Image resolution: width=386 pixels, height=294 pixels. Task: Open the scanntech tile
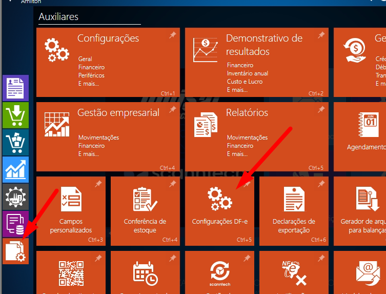point(219,272)
